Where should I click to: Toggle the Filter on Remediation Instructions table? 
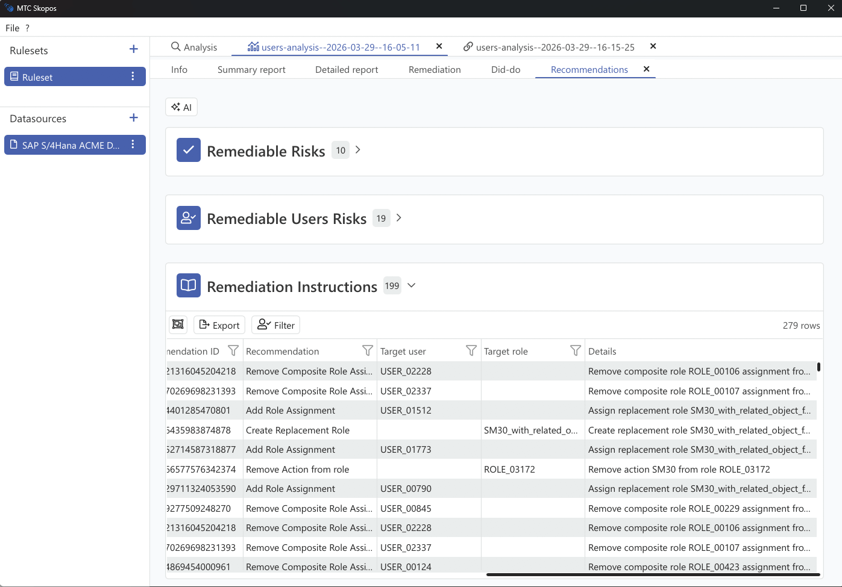click(275, 325)
